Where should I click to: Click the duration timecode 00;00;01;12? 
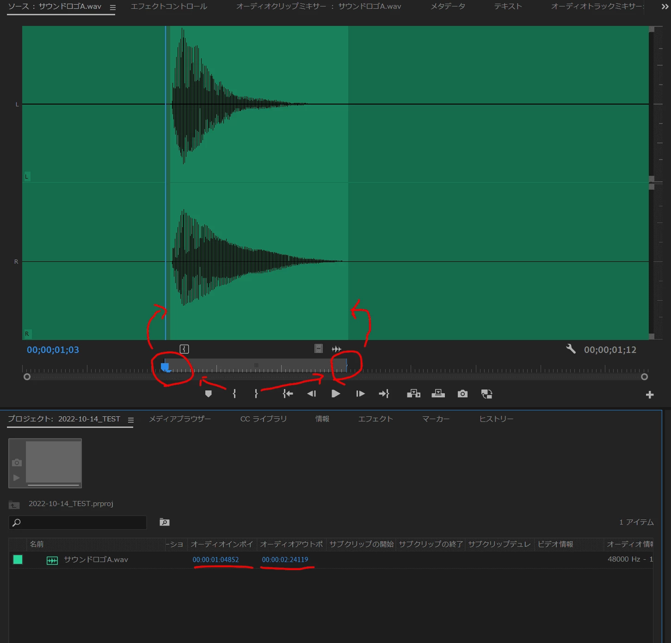(610, 350)
